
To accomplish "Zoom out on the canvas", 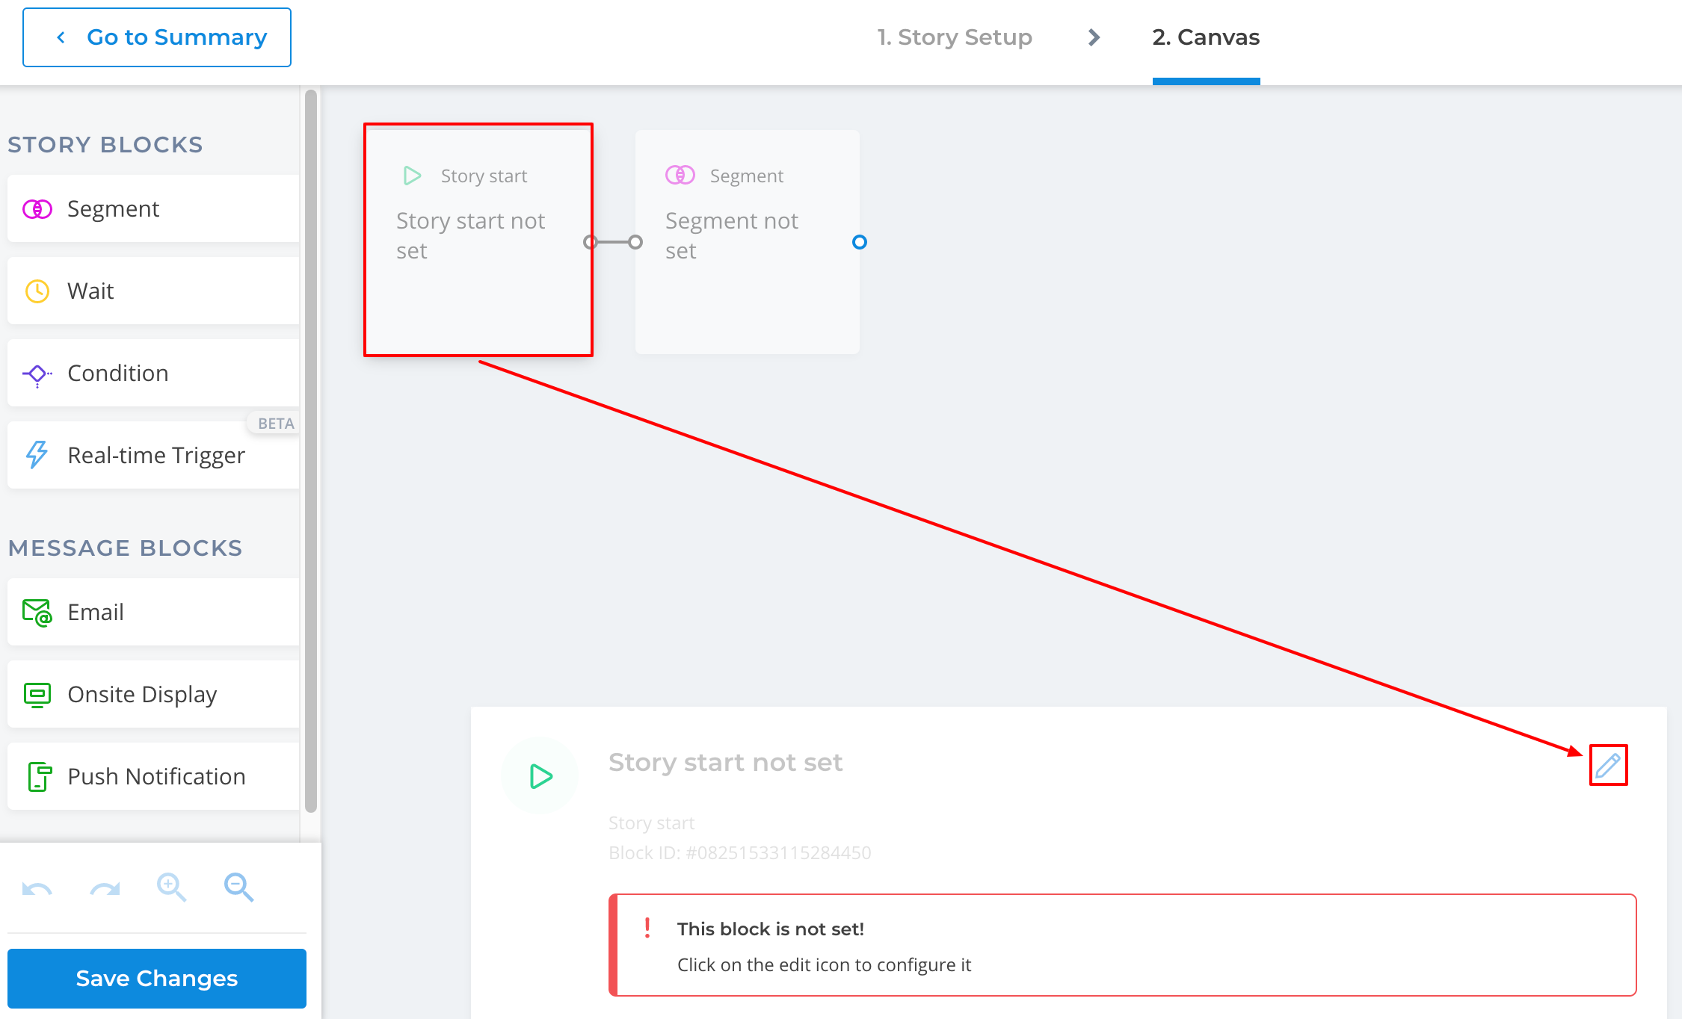I will tap(239, 888).
